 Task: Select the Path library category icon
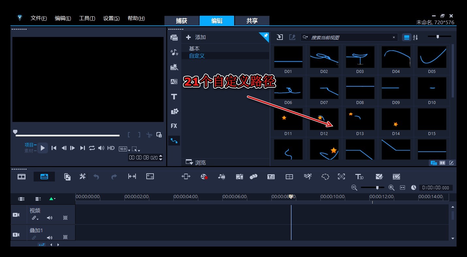(174, 141)
